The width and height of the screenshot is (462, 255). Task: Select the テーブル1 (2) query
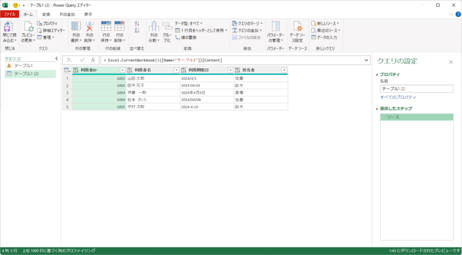[30, 74]
